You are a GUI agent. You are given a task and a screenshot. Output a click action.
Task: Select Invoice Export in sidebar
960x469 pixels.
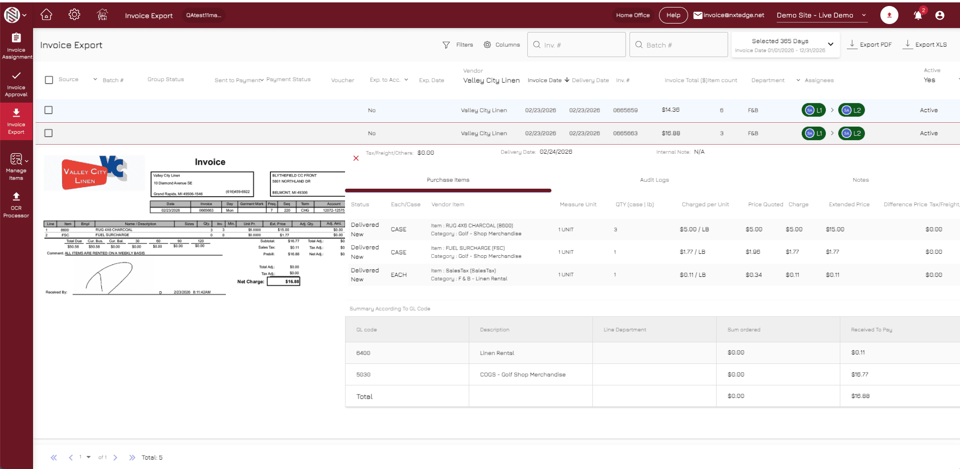pos(17,122)
